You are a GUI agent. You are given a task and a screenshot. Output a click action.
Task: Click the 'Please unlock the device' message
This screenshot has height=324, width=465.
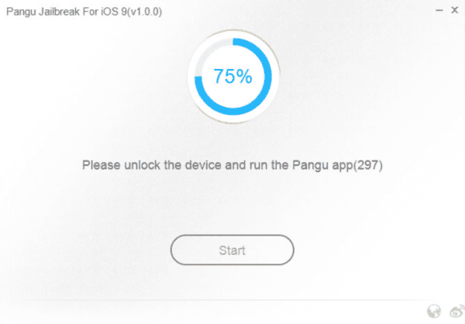[232, 165]
